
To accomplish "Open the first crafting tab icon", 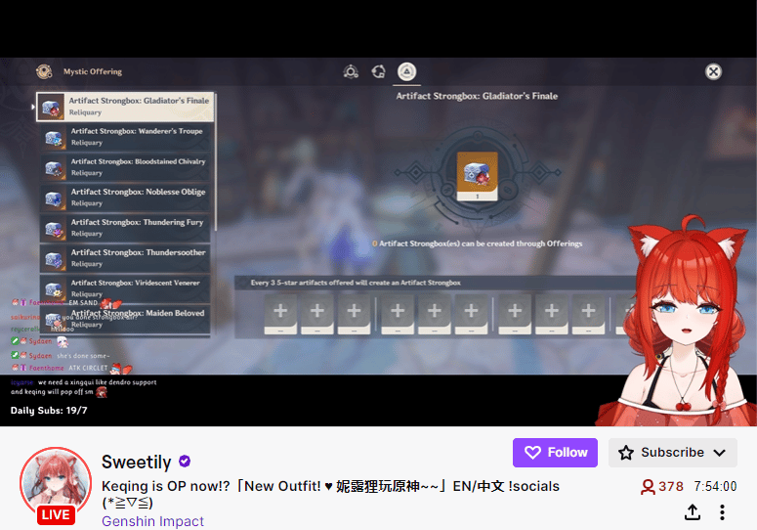I will [351, 71].
